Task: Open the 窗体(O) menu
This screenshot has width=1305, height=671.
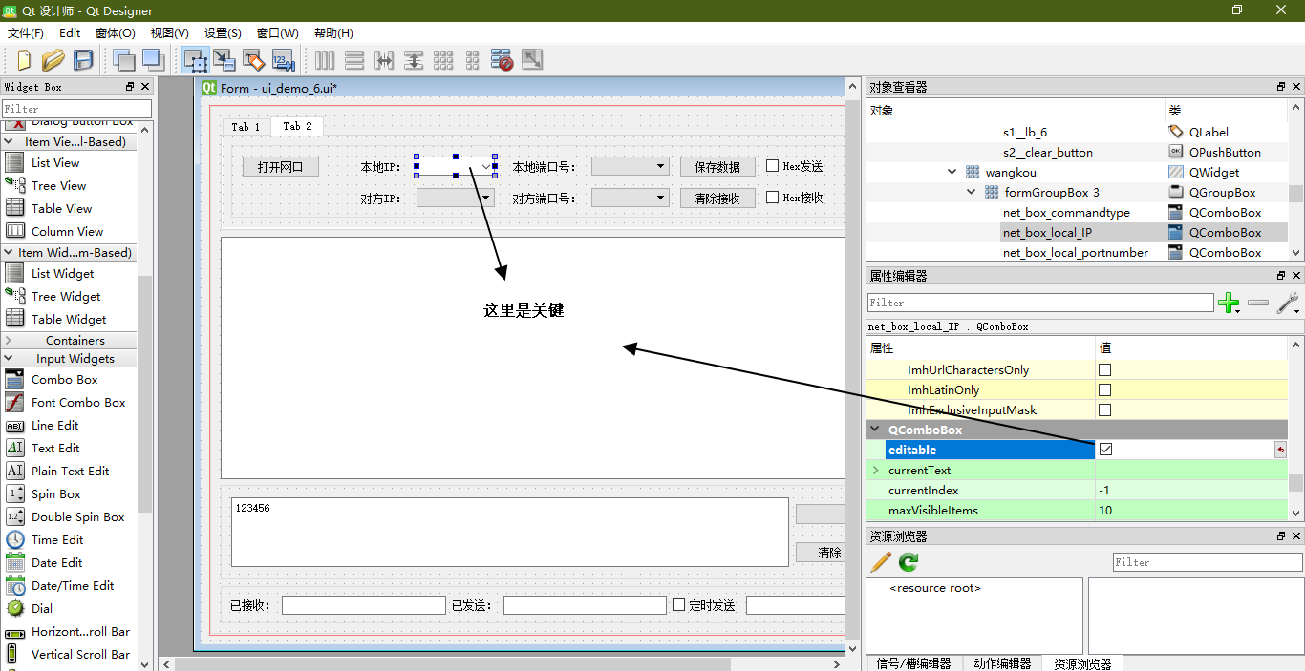Action: [116, 33]
